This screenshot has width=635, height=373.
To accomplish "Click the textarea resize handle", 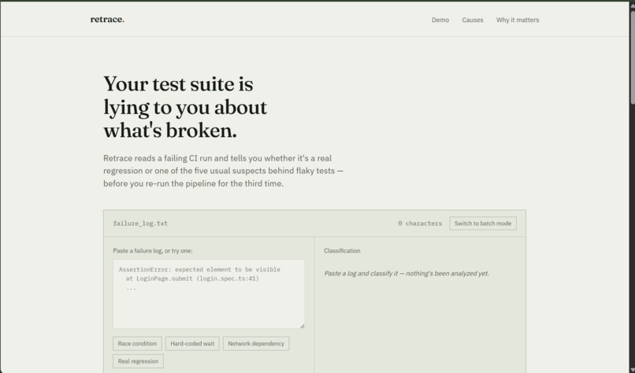I will tap(302, 326).
